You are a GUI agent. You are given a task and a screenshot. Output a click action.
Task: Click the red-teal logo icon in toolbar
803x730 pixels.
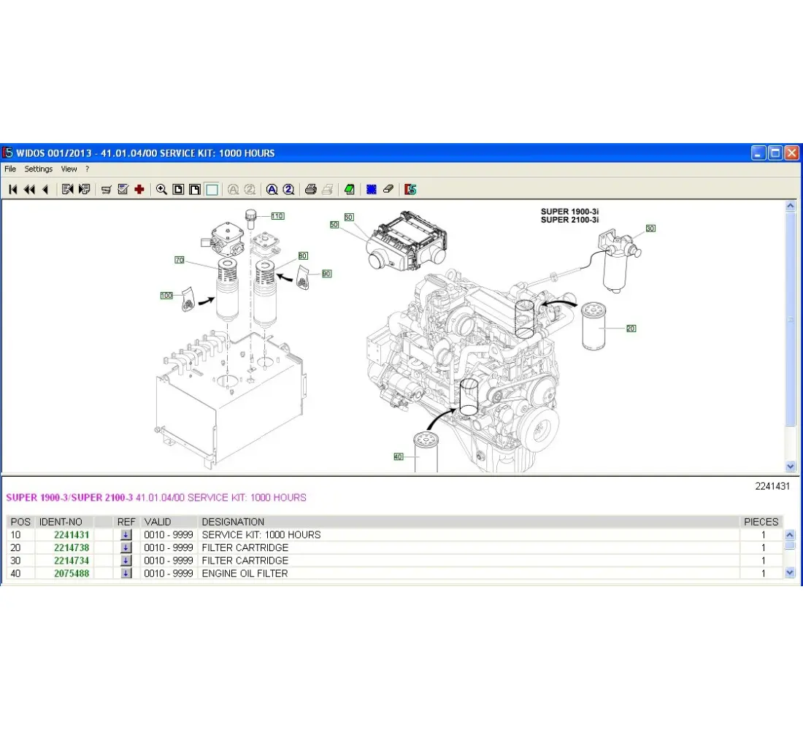click(410, 190)
